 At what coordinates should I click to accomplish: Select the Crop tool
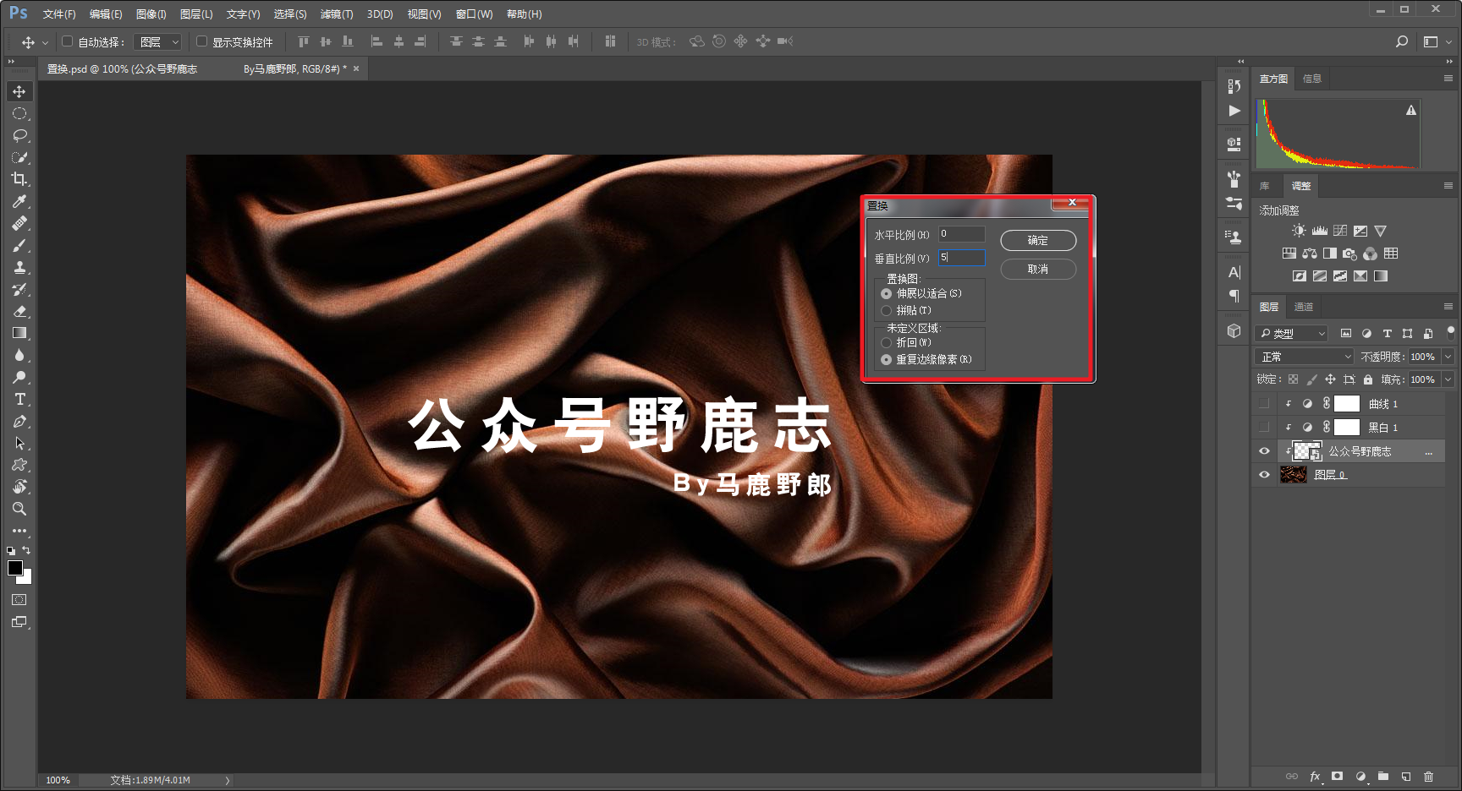pos(19,179)
